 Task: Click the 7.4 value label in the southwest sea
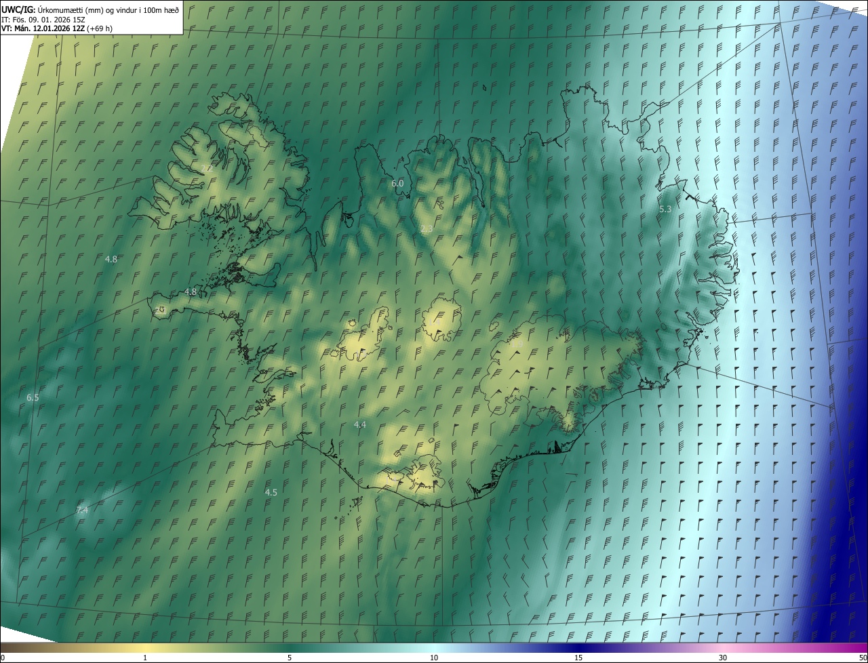pos(82,510)
